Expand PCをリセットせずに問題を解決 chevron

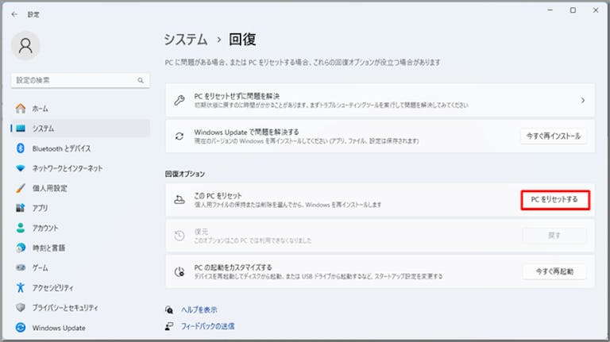click(583, 100)
